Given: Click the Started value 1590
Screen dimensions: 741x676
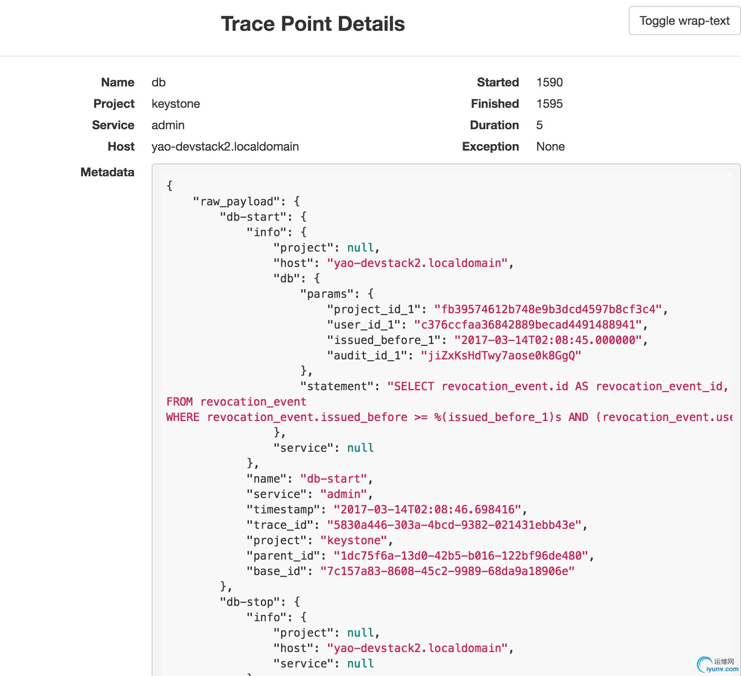Looking at the screenshot, I should [x=550, y=83].
